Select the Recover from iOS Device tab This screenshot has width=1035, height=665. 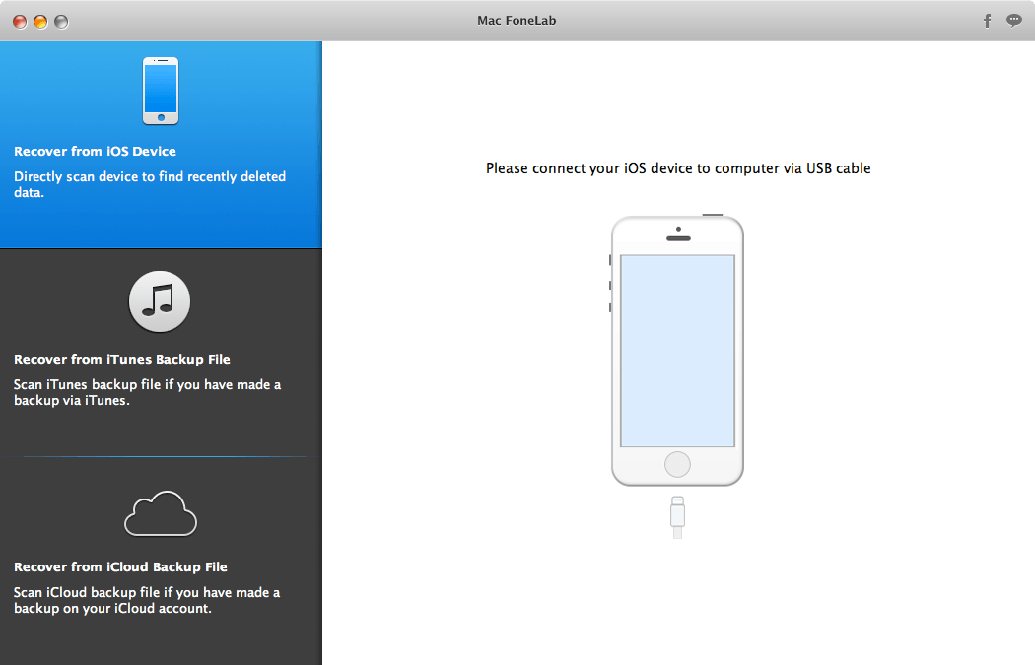(x=95, y=152)
